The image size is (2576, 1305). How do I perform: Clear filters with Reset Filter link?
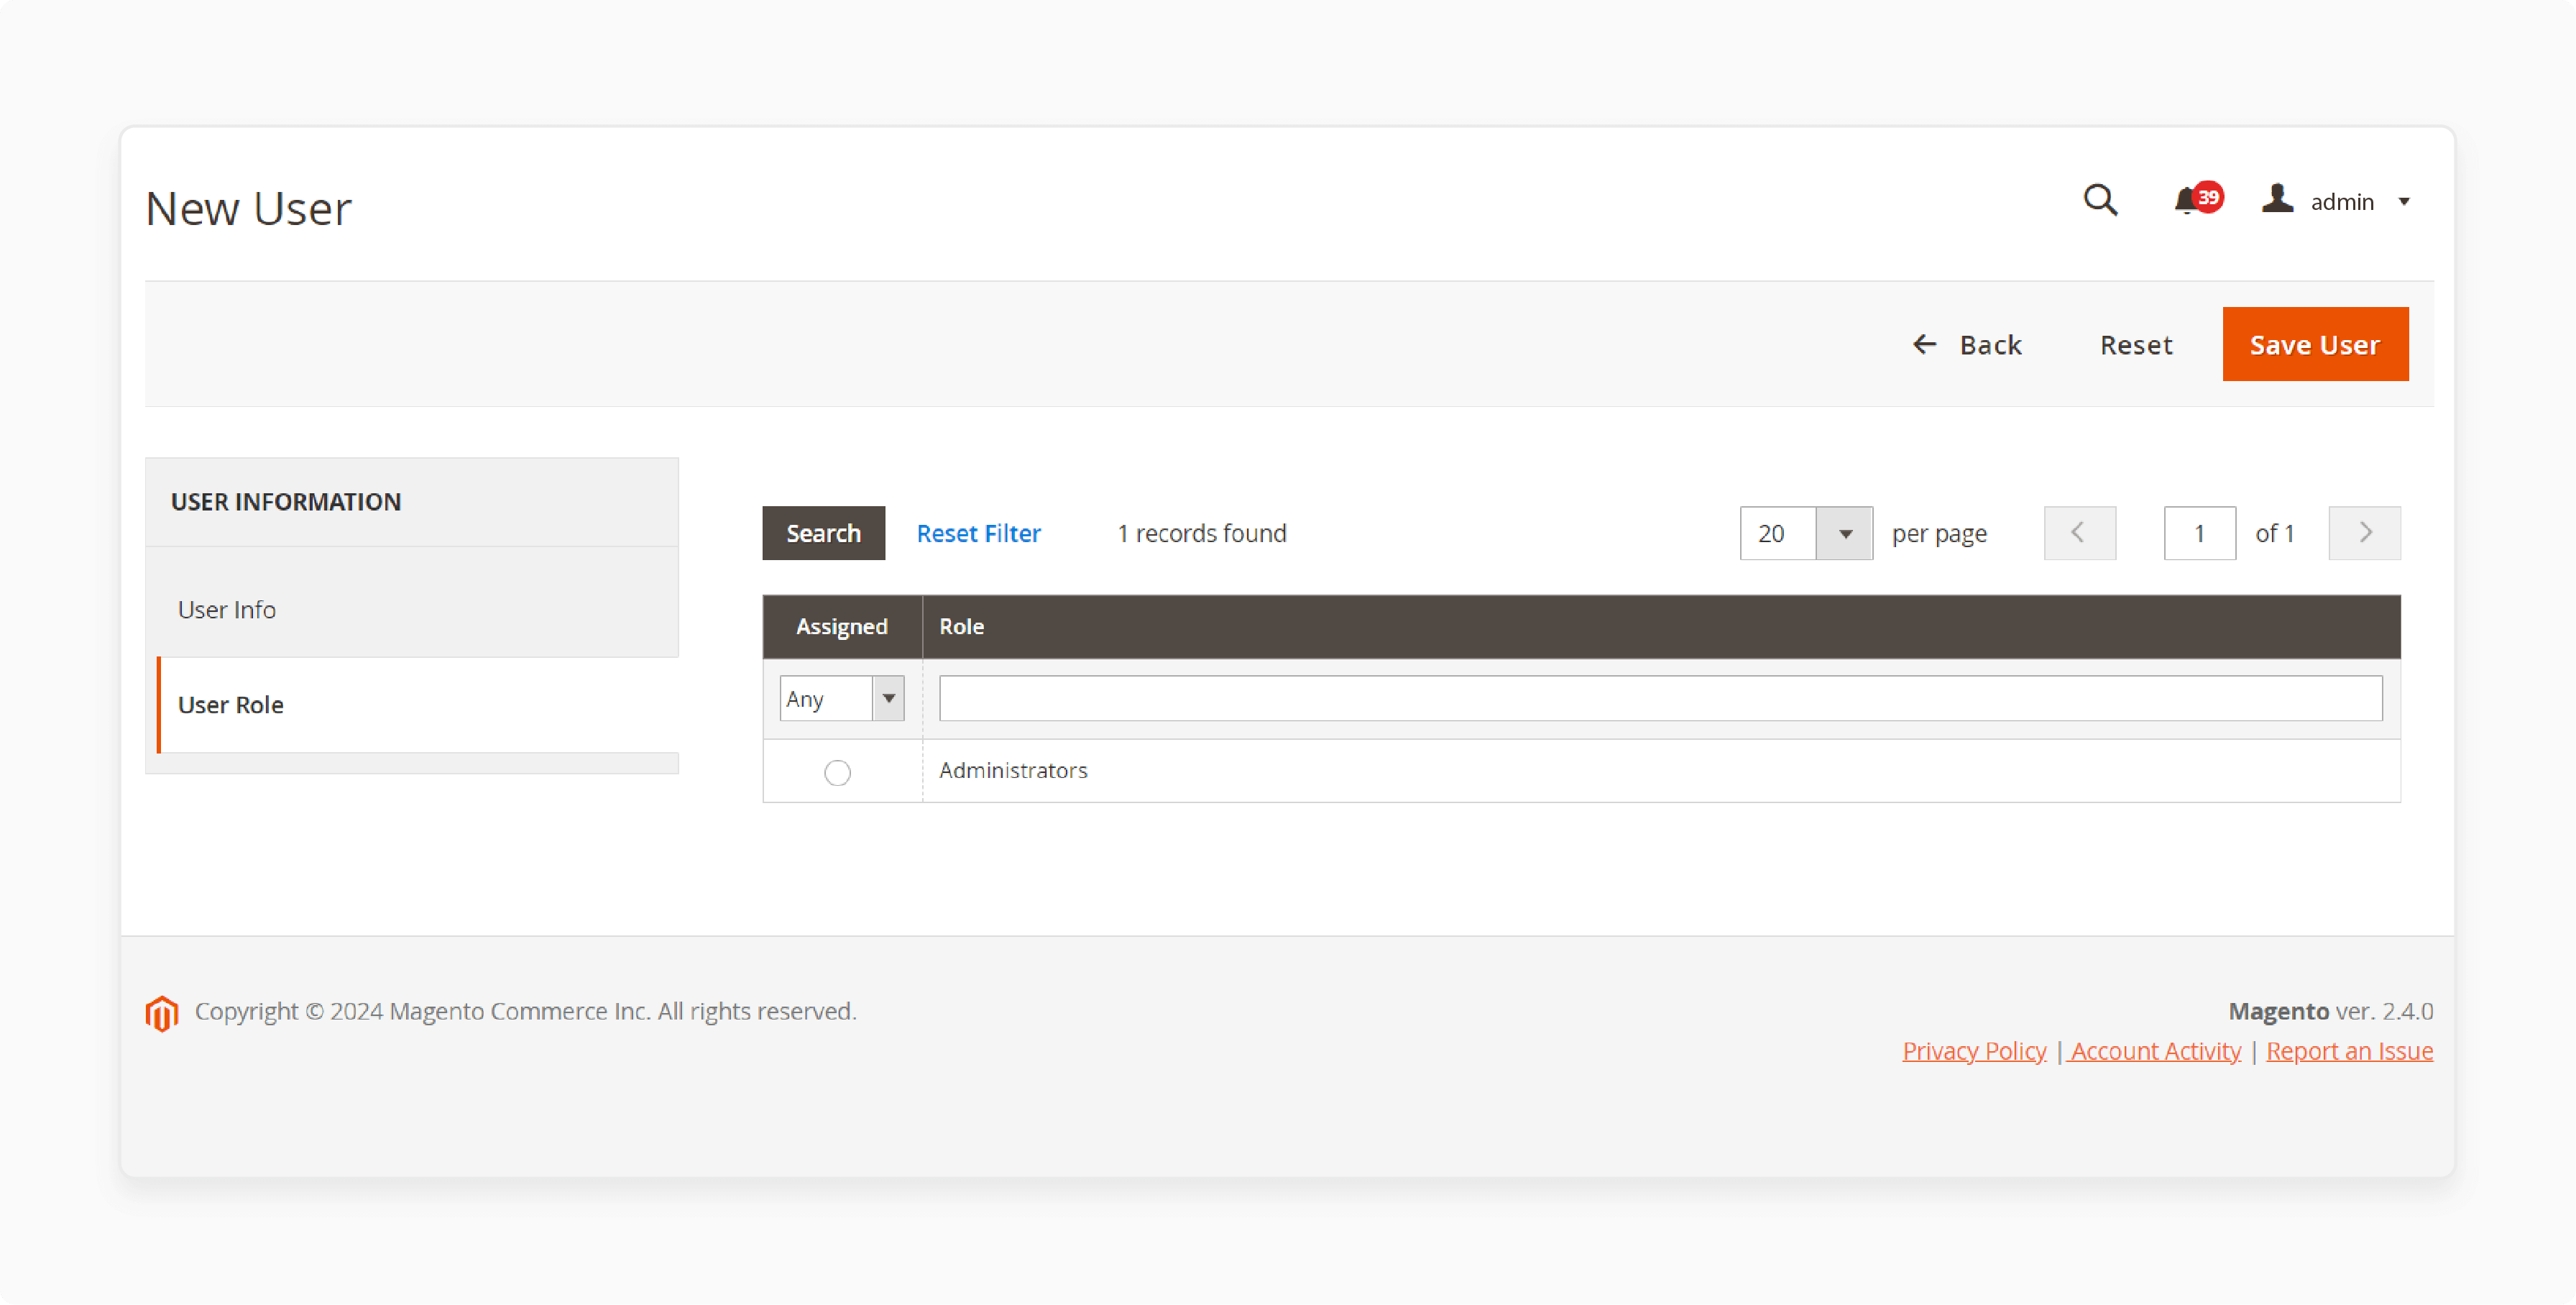click(x=978, y=533)
